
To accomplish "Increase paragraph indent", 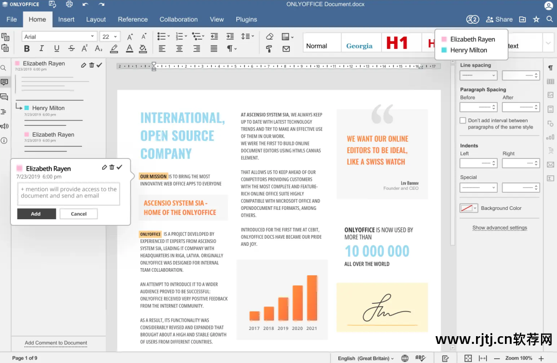I will click(230, 36).
